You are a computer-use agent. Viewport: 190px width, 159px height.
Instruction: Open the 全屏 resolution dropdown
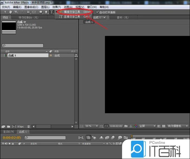coord(147,126)
